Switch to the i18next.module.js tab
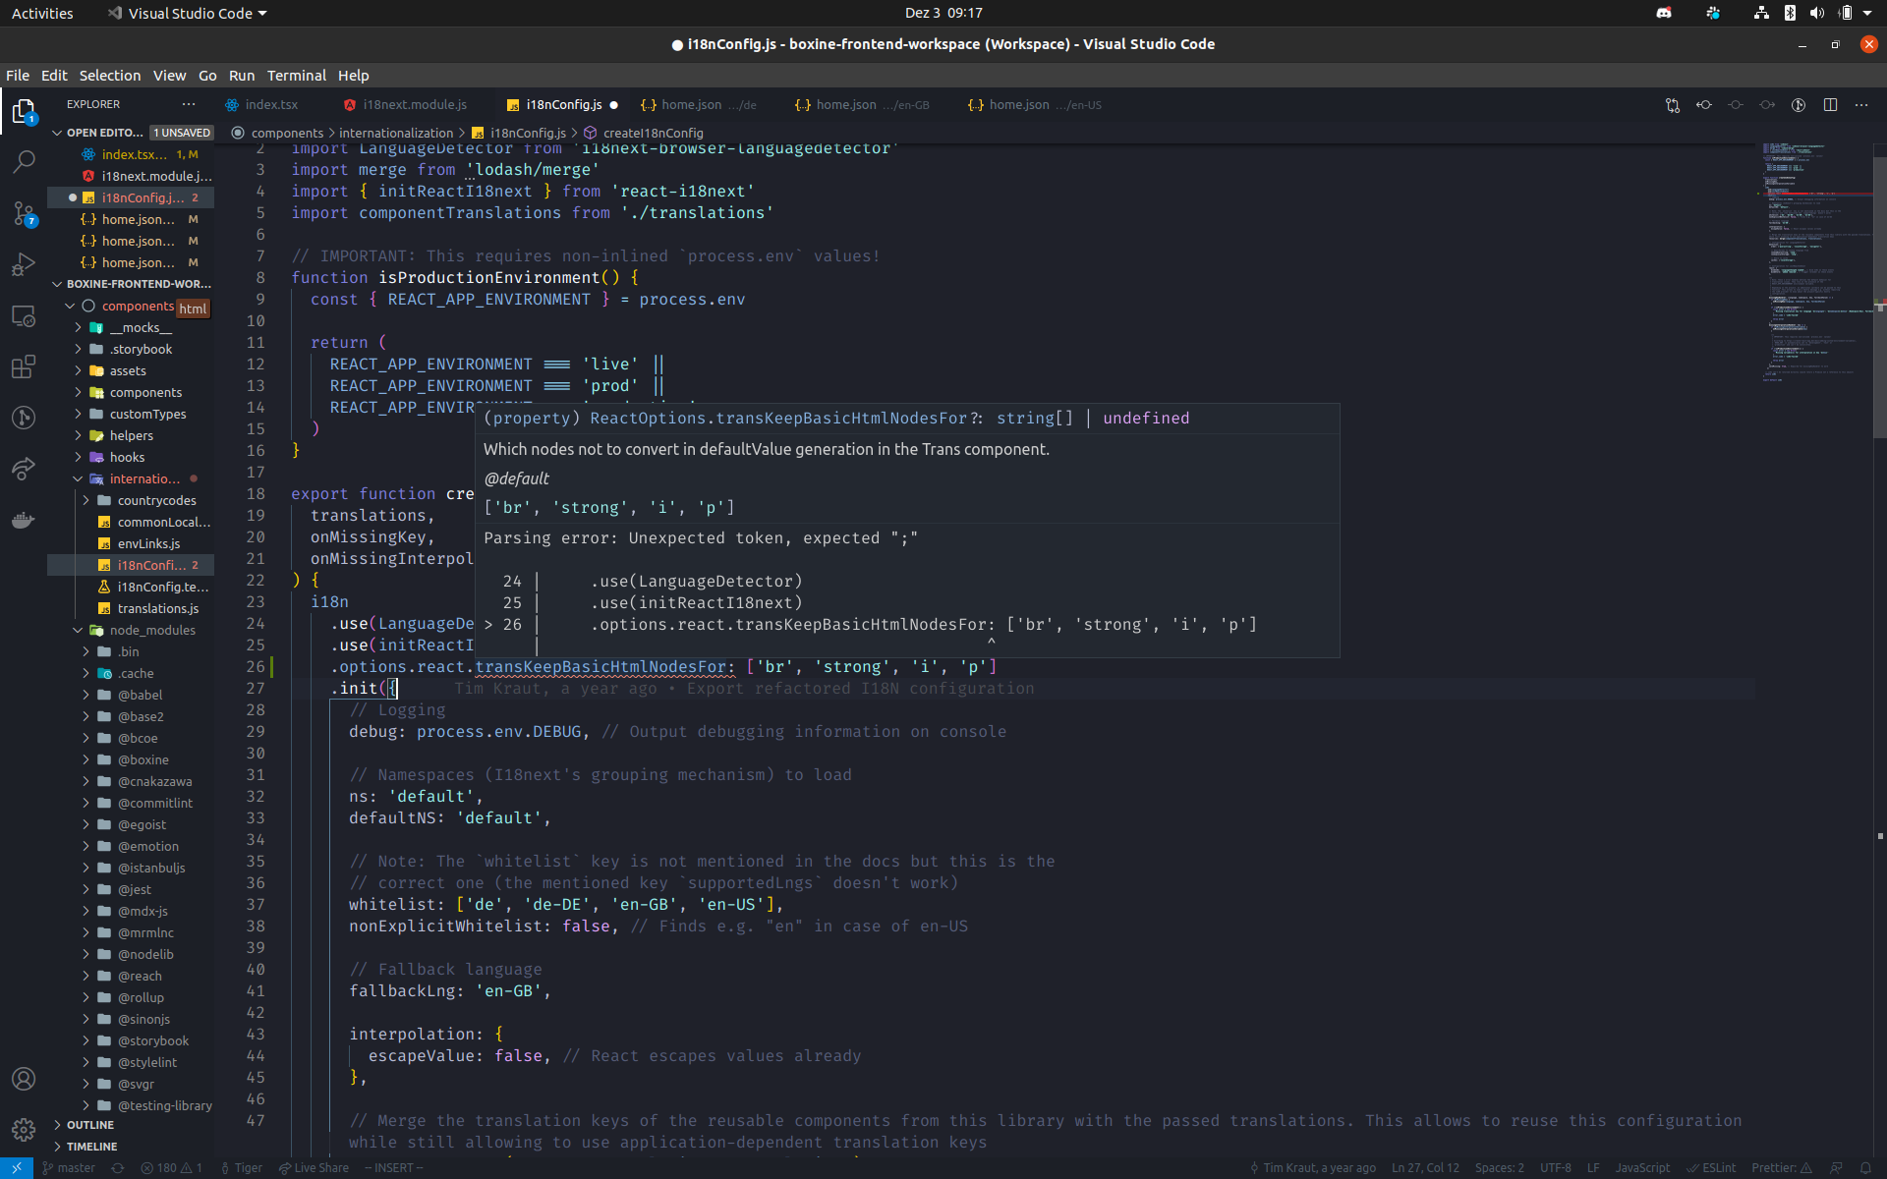This screenshot has width=1887, height=1179. [x=414, y=105]
